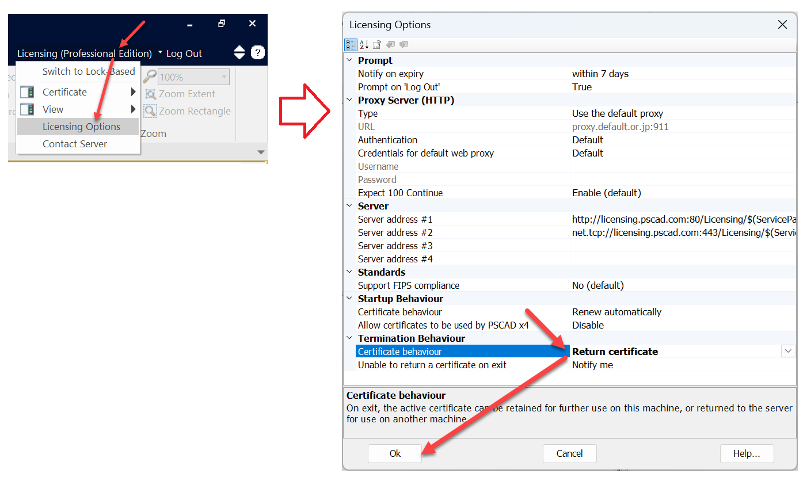807x477 pixels.
Task: Collapse the Prompt category section
Action: tap(349, 60)
